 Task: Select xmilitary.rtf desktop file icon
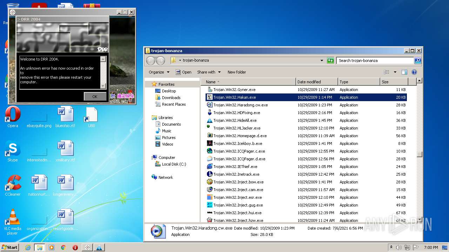[65, 152]
